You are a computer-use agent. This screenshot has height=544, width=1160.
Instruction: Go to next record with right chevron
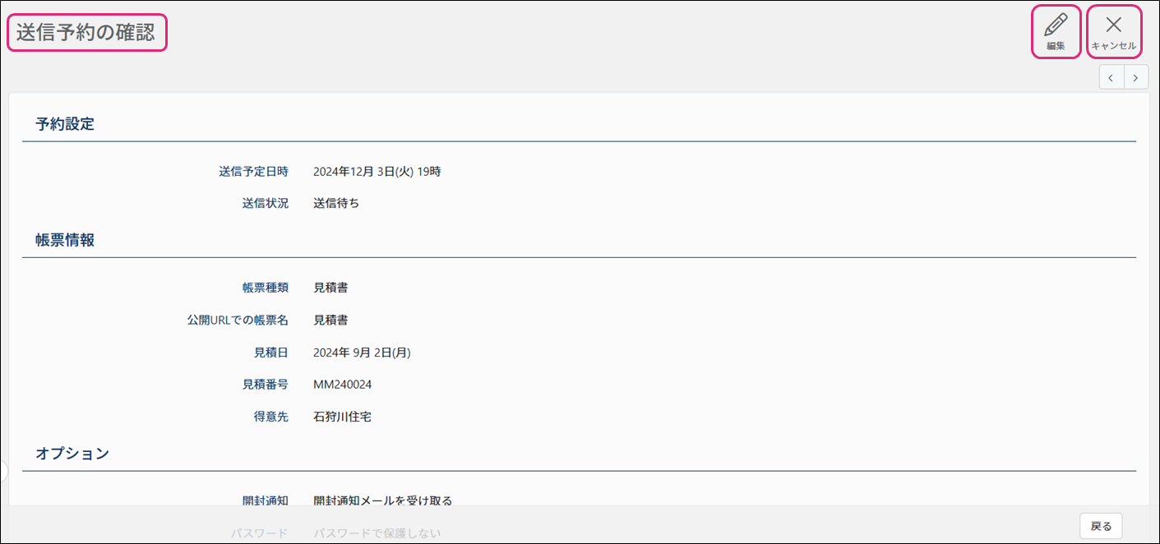(x=1136, y=77)
